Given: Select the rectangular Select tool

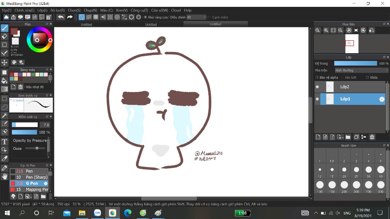Looking at the screenshot, I should (x=5, y=98).
